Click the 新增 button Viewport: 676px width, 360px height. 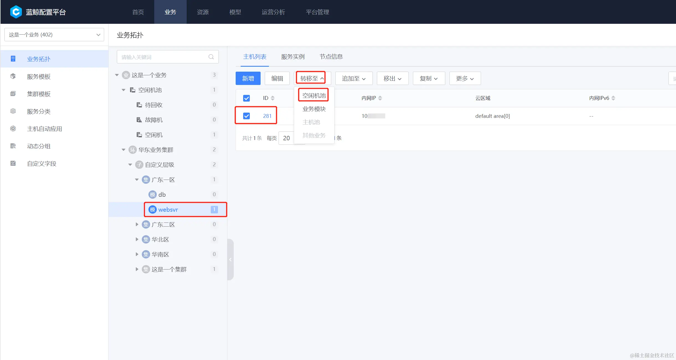coord(248,78)
